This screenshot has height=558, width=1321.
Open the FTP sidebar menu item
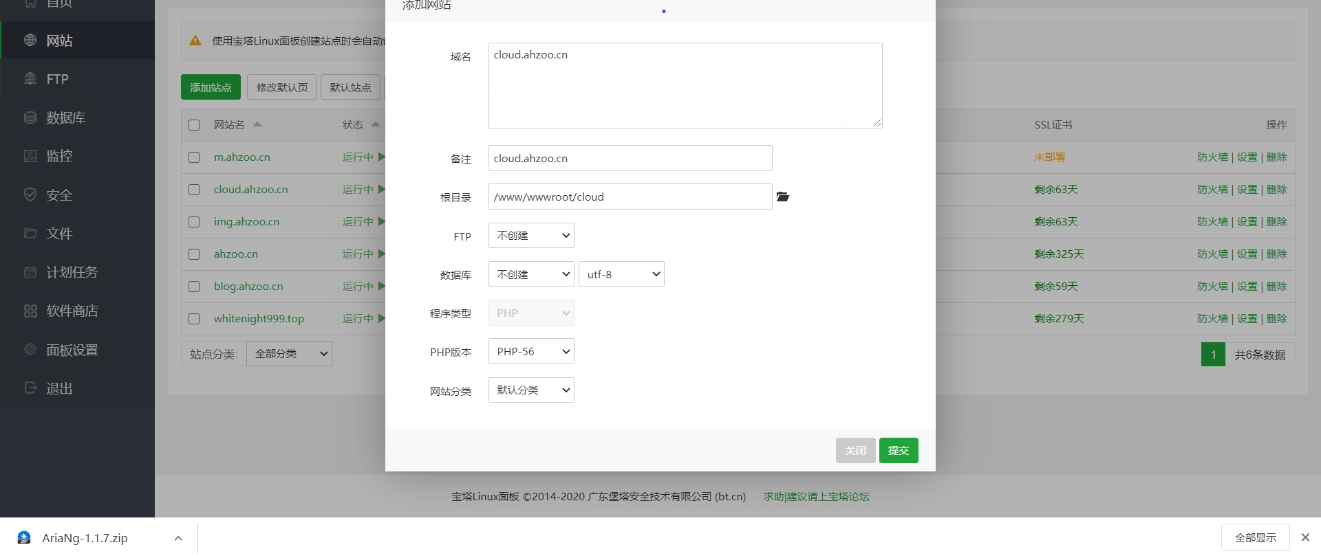point(77,79)
